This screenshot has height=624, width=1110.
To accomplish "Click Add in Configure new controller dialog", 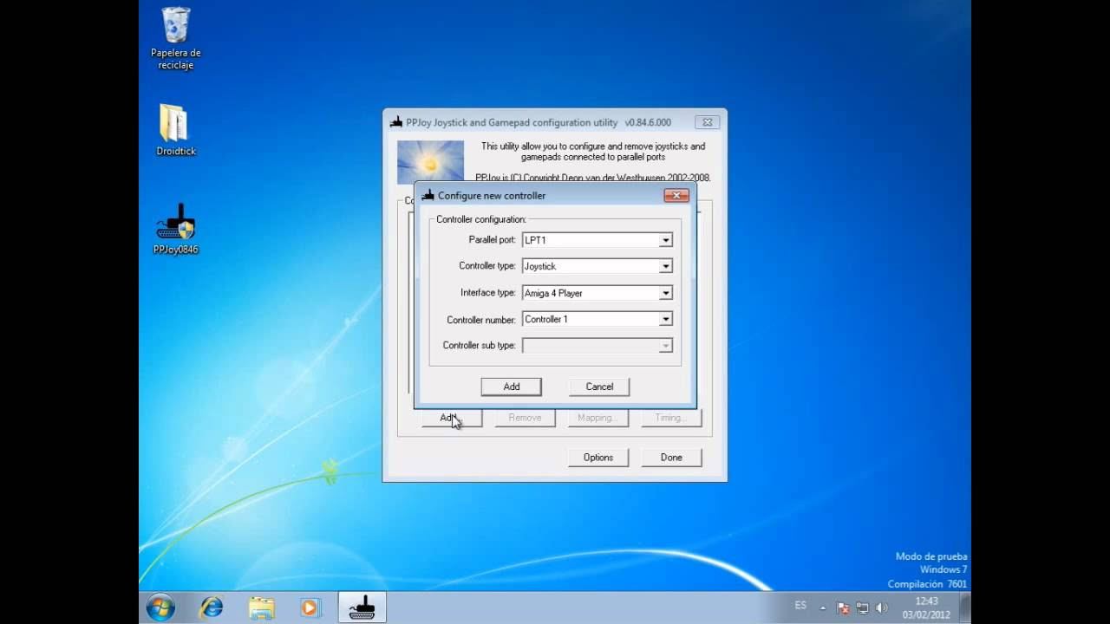I will click(x=512, y=387).
